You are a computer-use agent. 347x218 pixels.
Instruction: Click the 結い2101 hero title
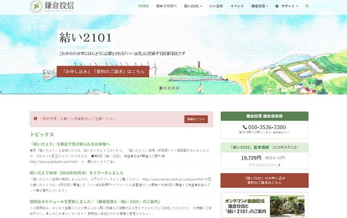86,37
